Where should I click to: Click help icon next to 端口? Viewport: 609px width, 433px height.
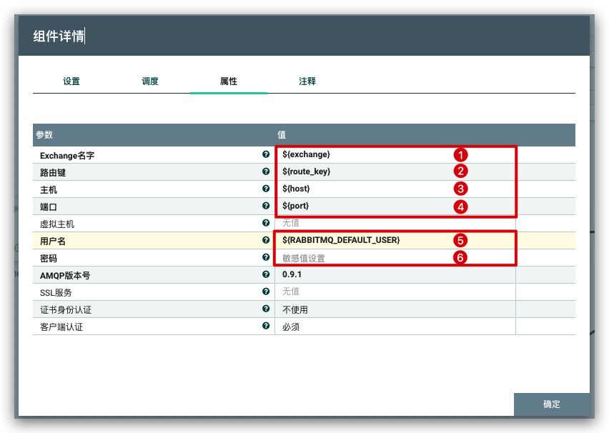[266, 206]
